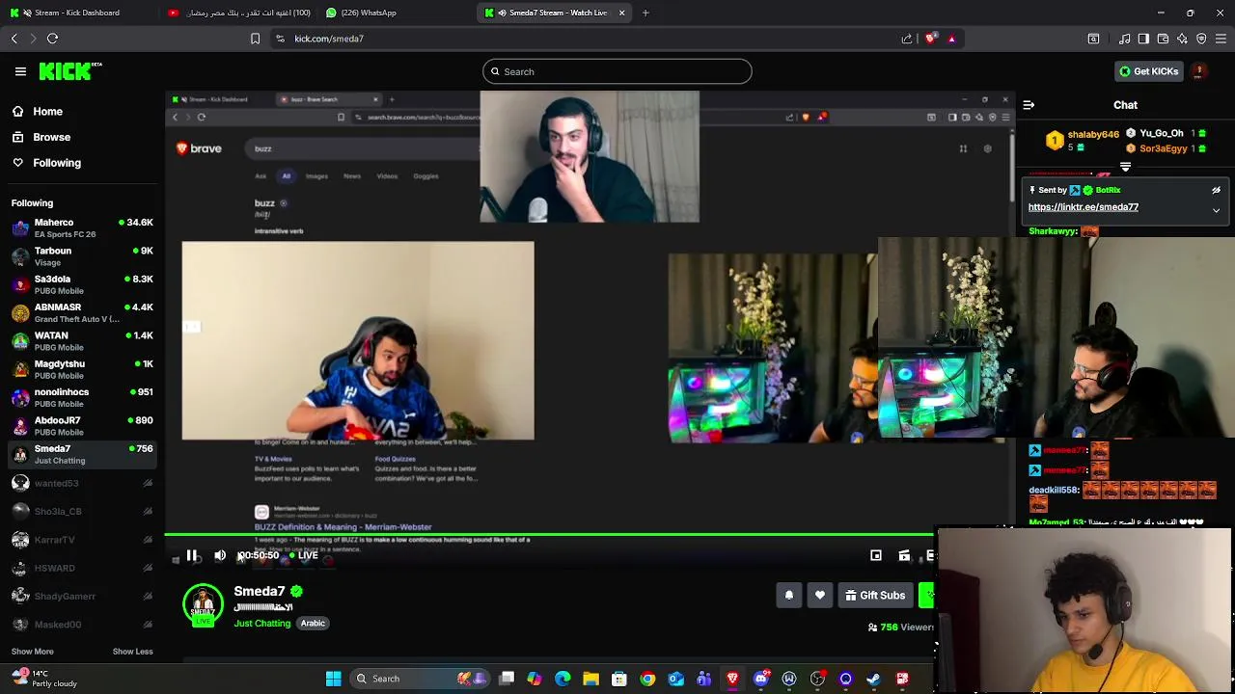
Task: Mute the stream volume
Action: [220, 555]
